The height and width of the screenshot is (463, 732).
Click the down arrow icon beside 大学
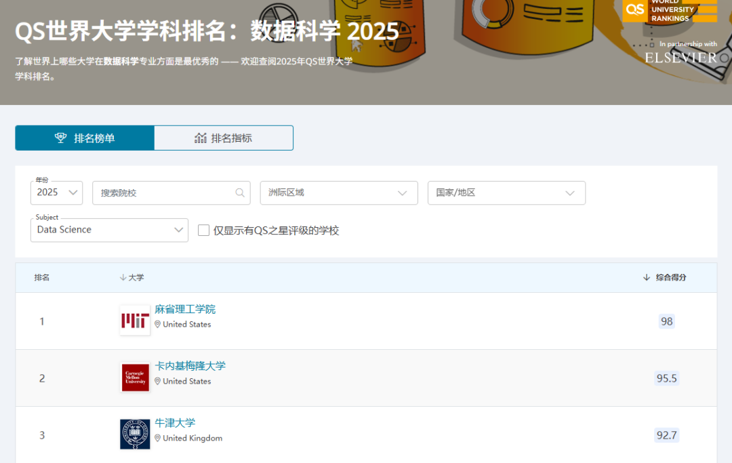[123, 277]
